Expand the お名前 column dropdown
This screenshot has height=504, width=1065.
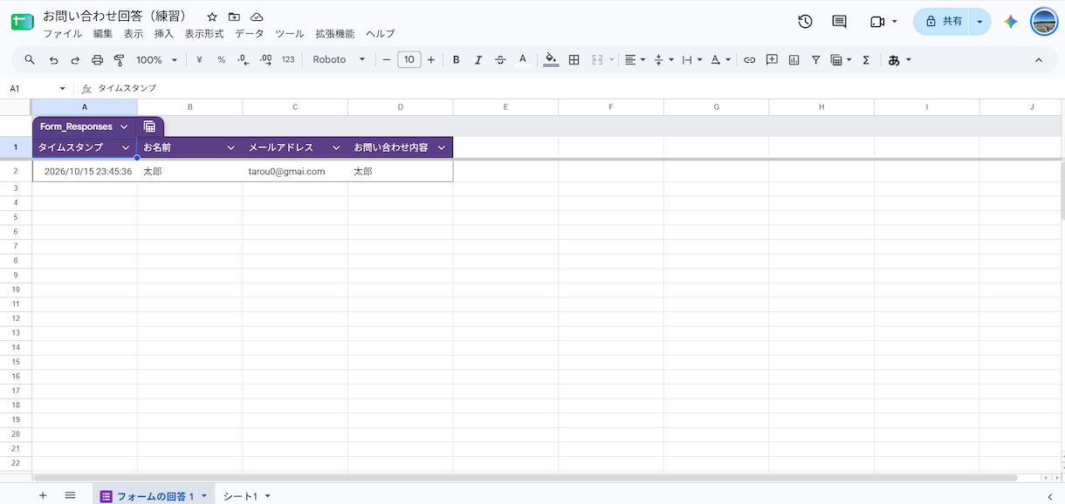(x=230, y=147)
